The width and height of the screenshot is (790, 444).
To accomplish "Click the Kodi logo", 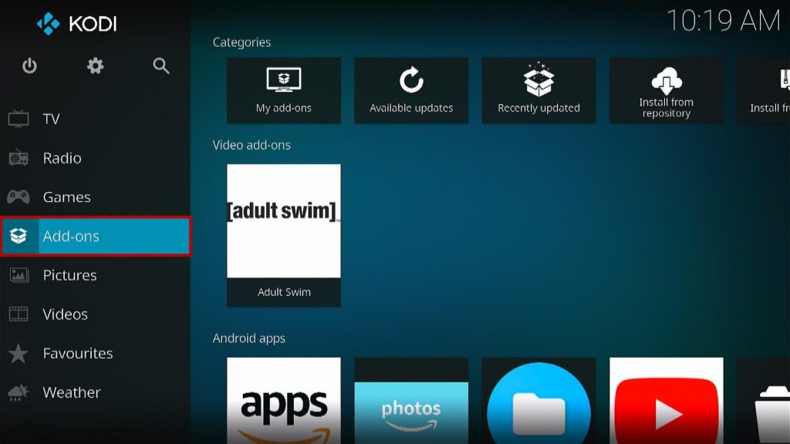I will [x=76, y=24].
